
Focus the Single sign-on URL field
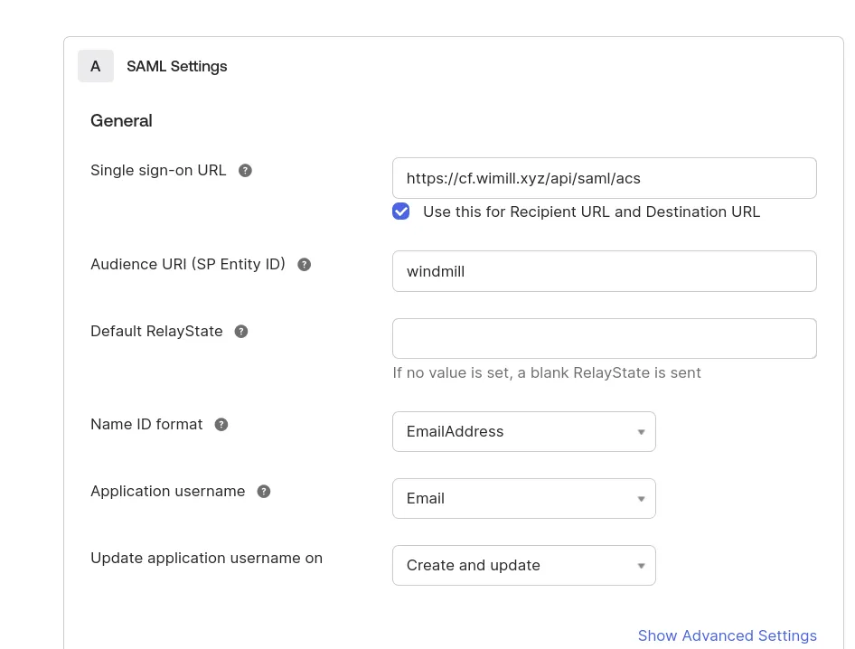pos(604,178)
